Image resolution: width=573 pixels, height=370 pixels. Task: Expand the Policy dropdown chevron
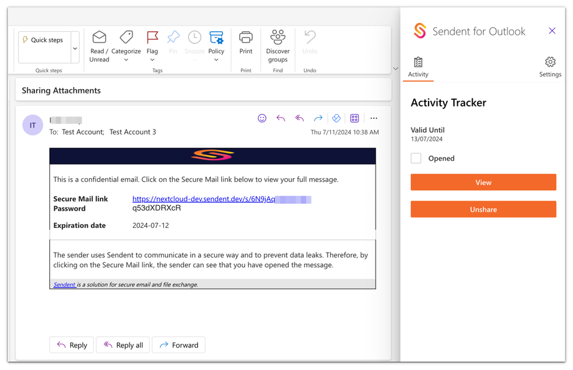(216, 60)
